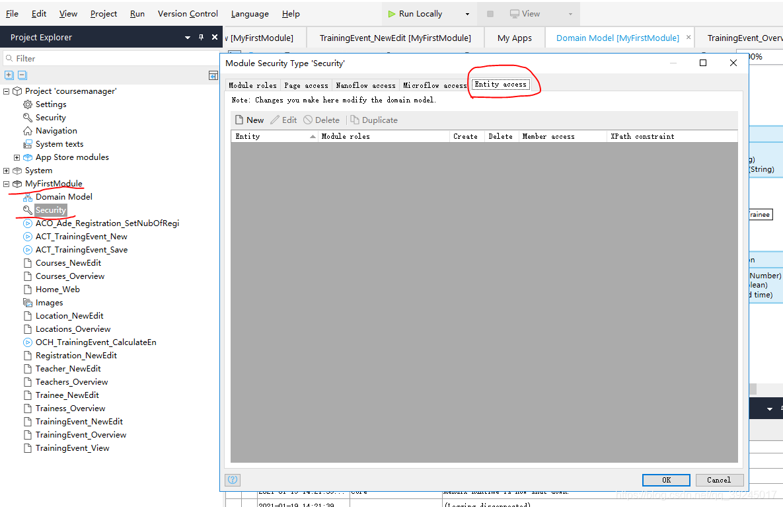The height and width of the screenshot is (507, 783).
Task: Click New to add entity access
Action: (249, 120)
